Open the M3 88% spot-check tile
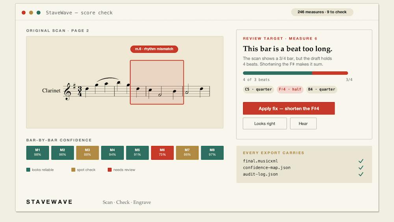 click(x=87, y=153)
